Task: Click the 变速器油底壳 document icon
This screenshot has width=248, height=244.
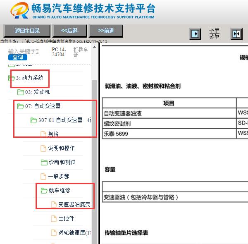Action: 54,204
